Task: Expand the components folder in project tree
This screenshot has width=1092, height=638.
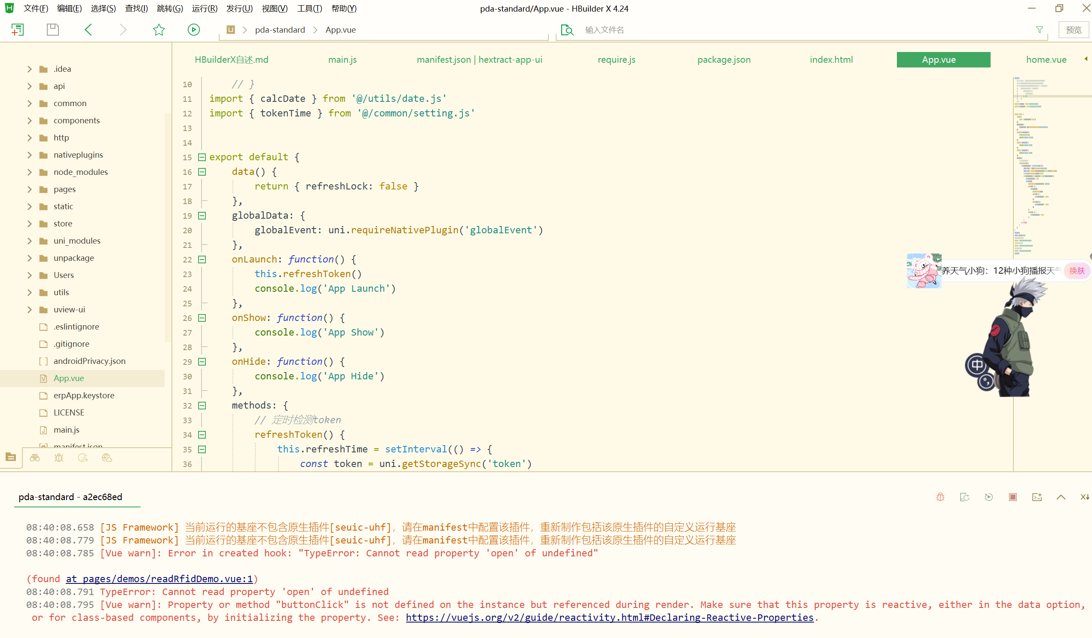Action: (x=30, y=120)
